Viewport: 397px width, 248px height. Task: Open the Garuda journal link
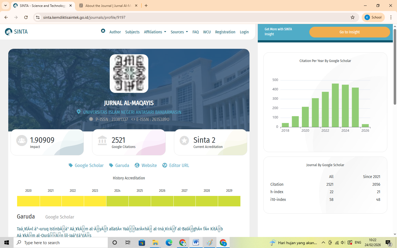[x=119, y=165]
